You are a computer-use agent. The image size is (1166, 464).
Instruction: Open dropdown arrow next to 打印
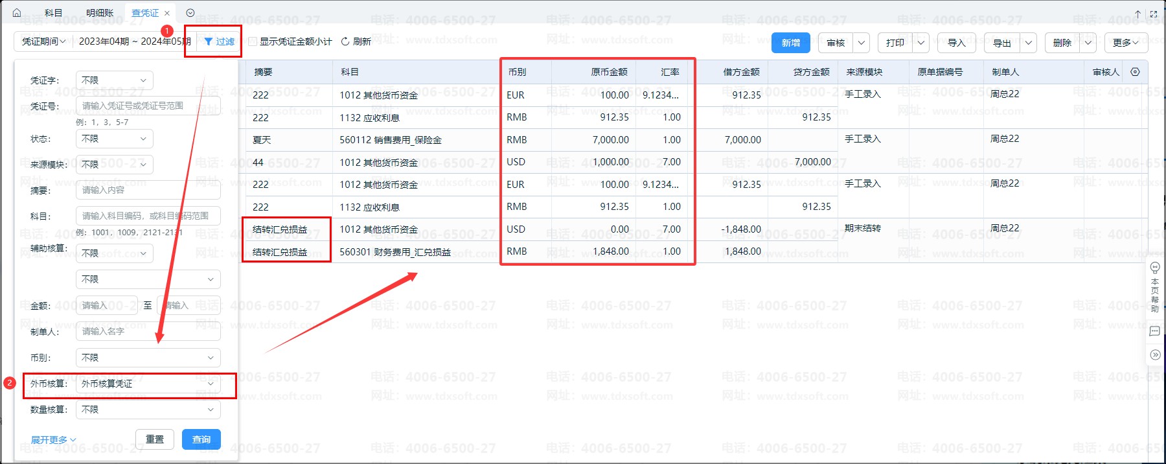[921, 43]
